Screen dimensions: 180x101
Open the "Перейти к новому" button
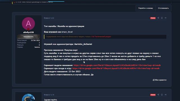(x=146, y=8)
